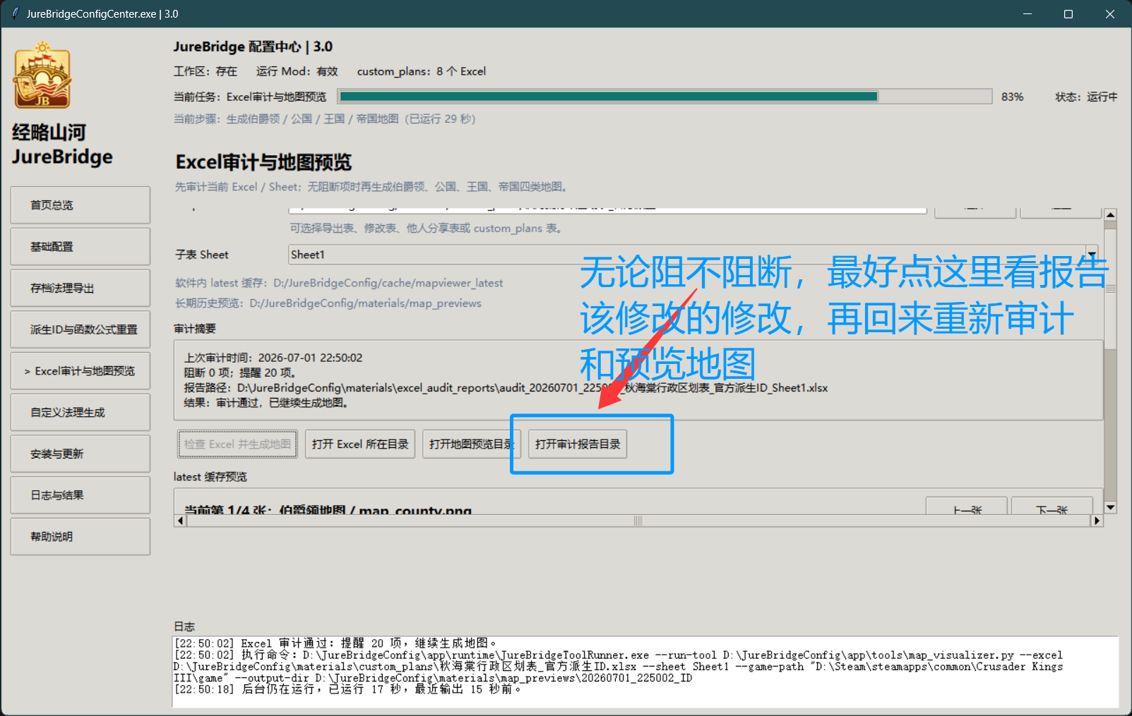The image size is (1132, 716).
Task: Click the 结果：审计通过 line
Action: click(267, 403)
